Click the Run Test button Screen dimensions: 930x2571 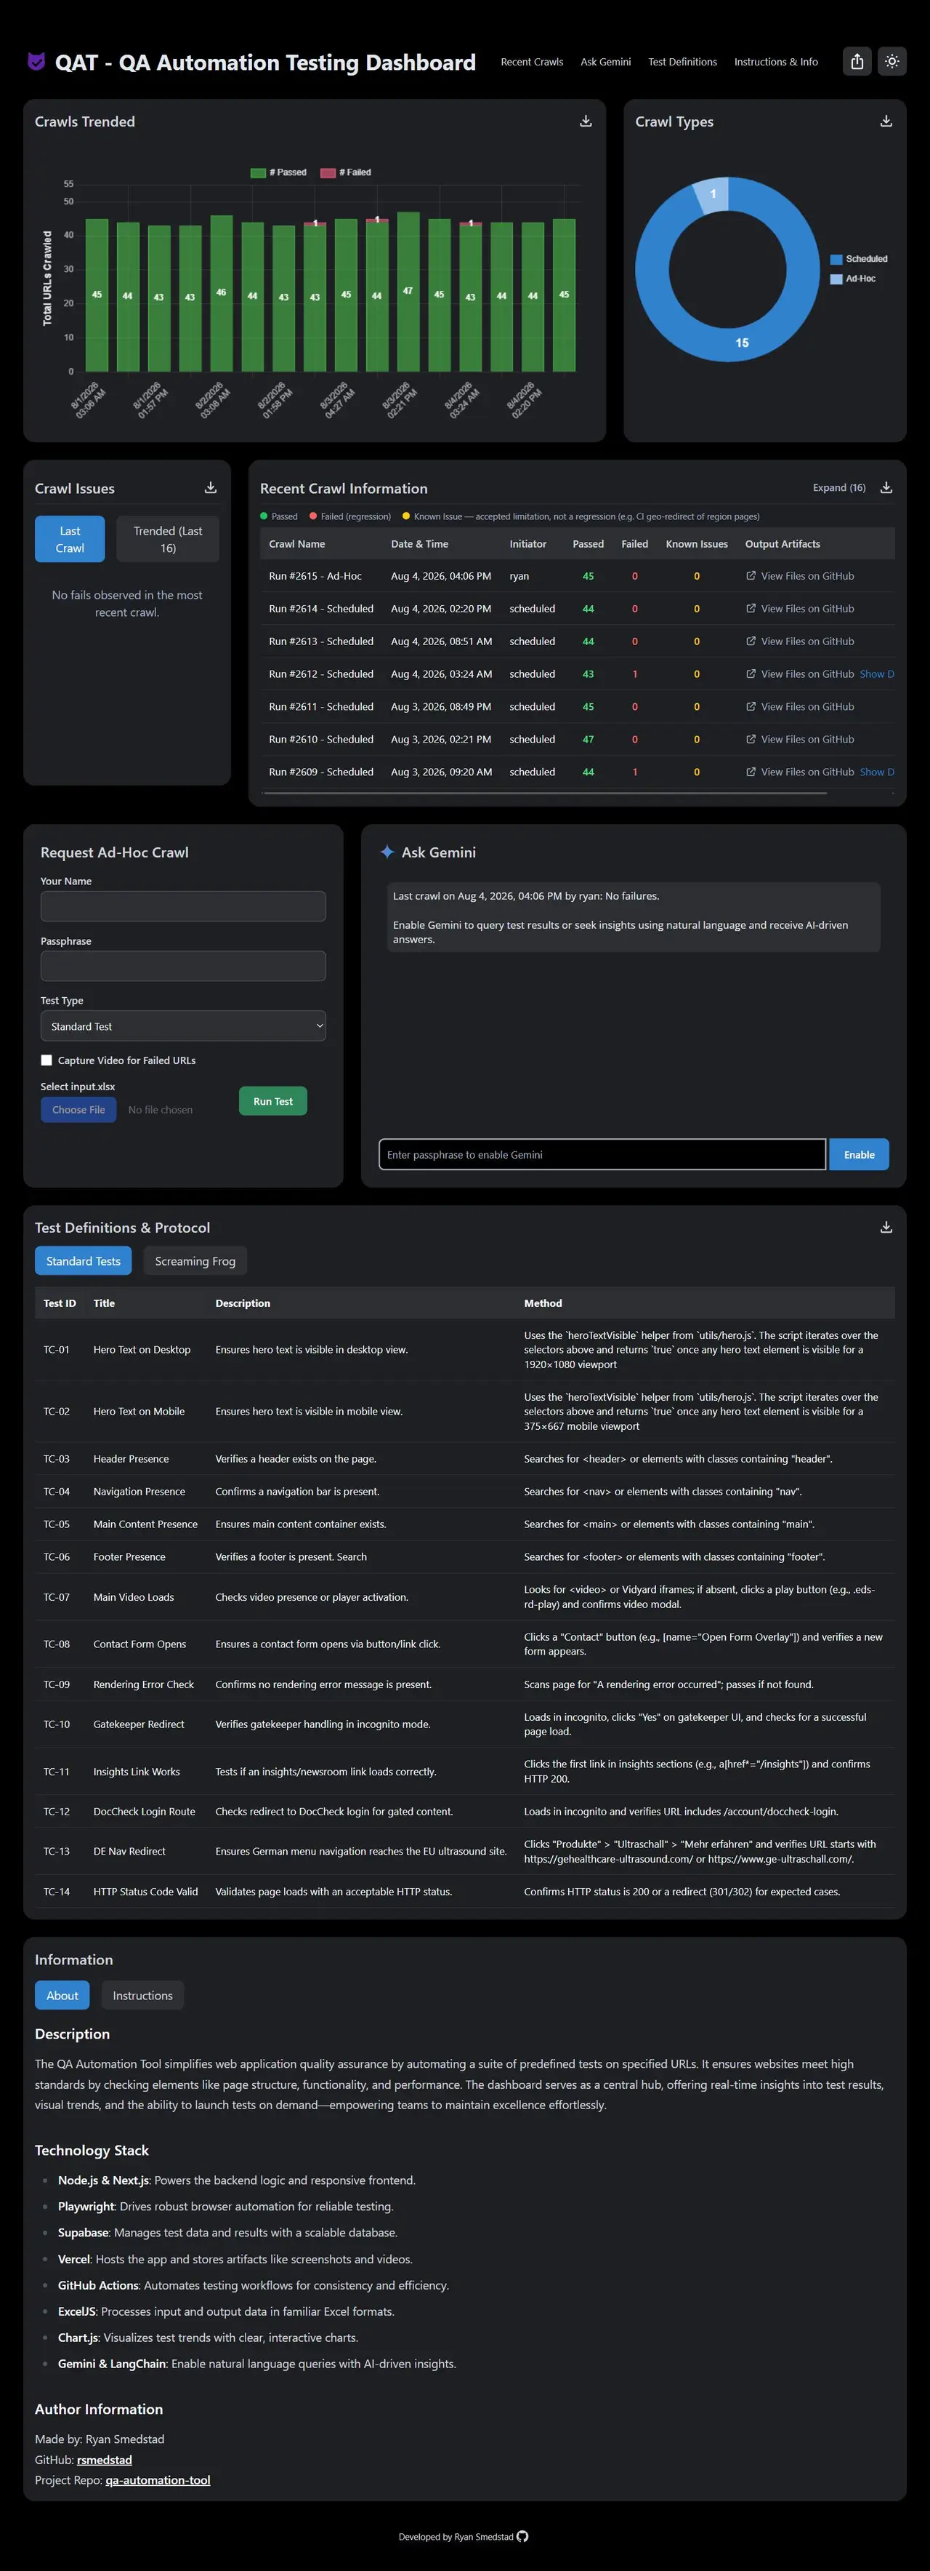point(273,1101)
